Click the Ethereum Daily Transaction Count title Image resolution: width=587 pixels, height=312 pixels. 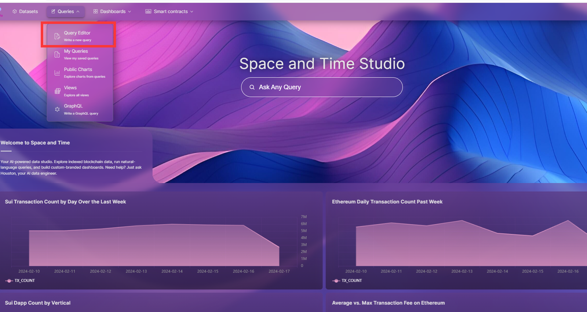click(387, 202)
